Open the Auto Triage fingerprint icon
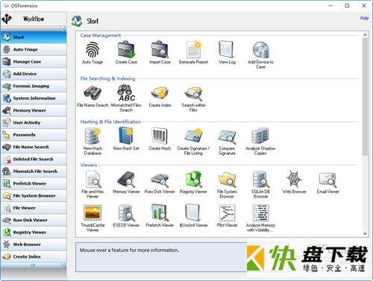 [93, 49]
